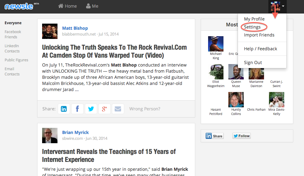Open Help / Feedback menu entry
Image resolution: width=304 pixels, height=176 pixels.
260,49
